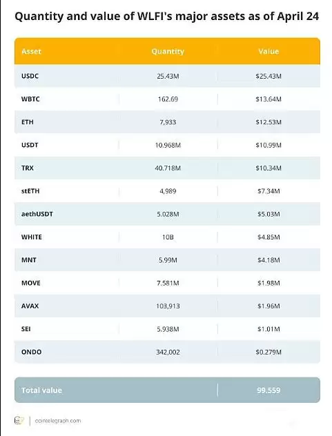Select the ETH value $12.53M cell
The image size is (332, 436).
(268, 122)
